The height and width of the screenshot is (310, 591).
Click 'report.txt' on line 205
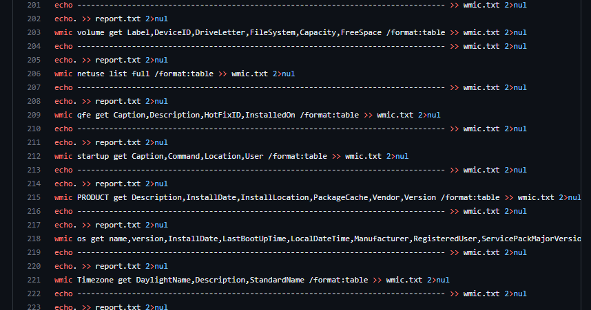pyautogui.click(x=118, y=60)
